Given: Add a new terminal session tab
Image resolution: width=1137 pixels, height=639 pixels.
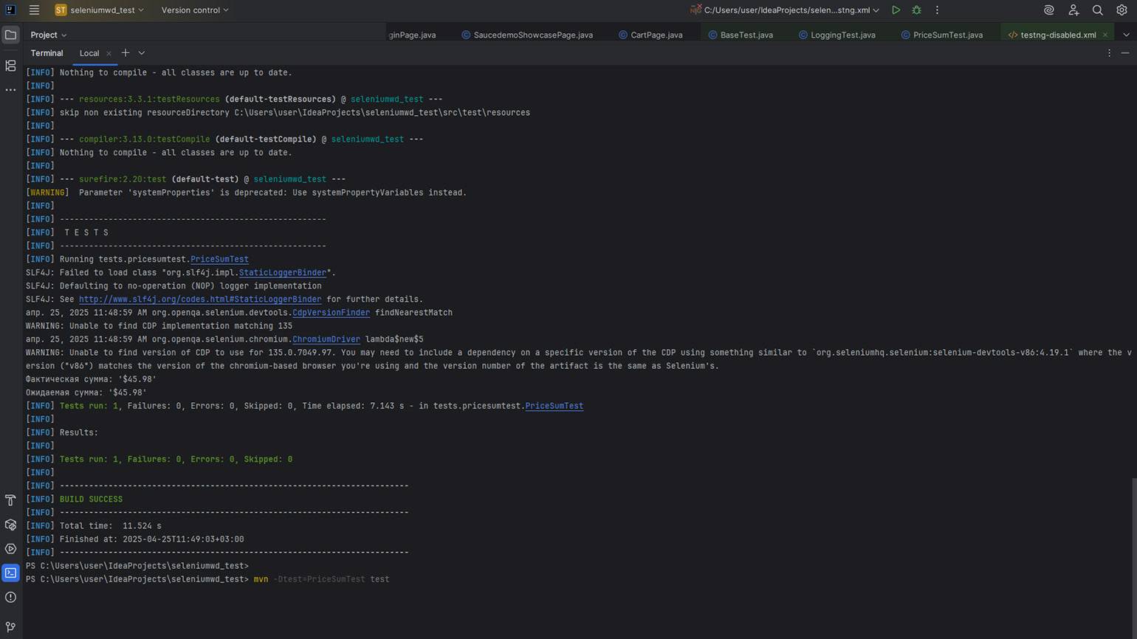Looking at the screenshot, I should pyautogui.click(x=126, y=53).
